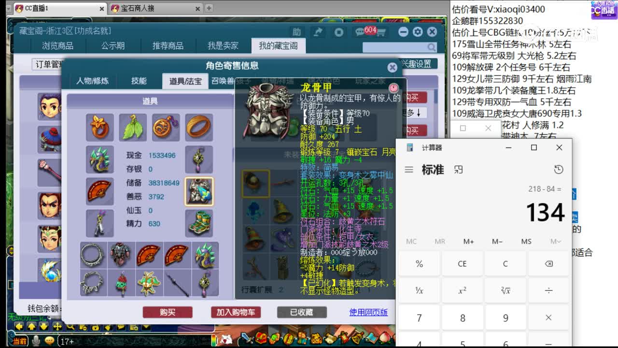The height and width of the screenshot is (348, 618).
Task: Click the share arrow icon in 藏宝阁 header
Action: (318, 32)
